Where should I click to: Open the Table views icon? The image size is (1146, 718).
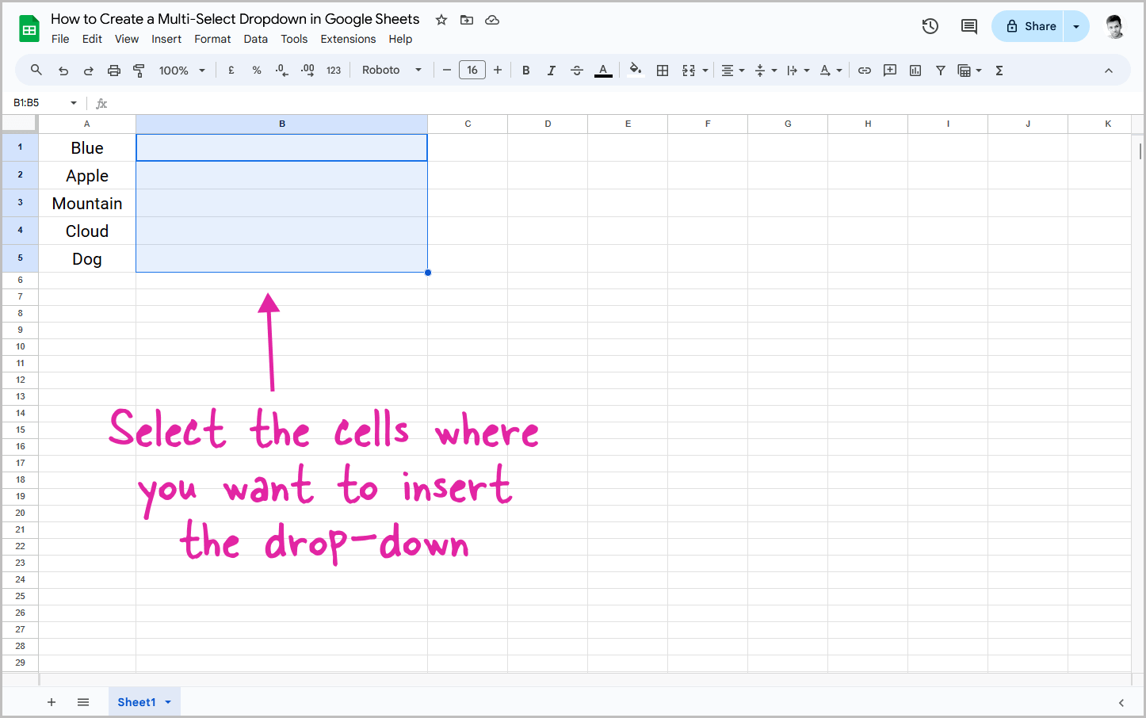click(x=965, y=71)
